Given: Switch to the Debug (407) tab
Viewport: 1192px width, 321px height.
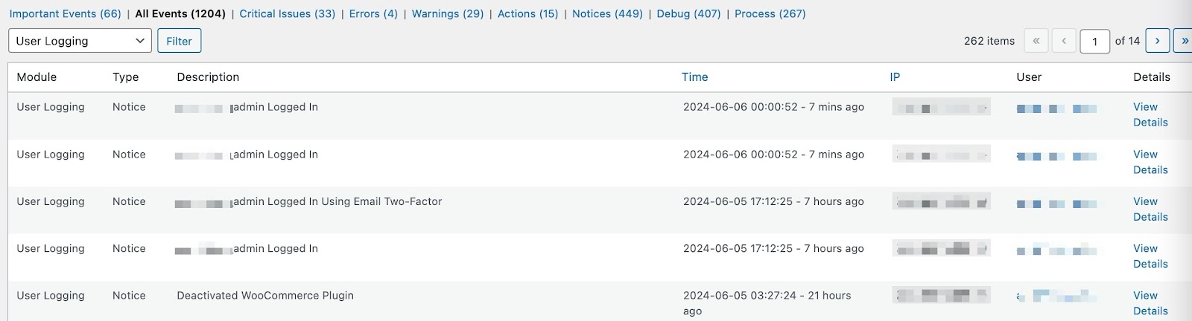Looking at the screenshot, I should pos(688,13).
